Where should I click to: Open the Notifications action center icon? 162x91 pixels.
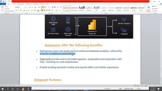159,89
